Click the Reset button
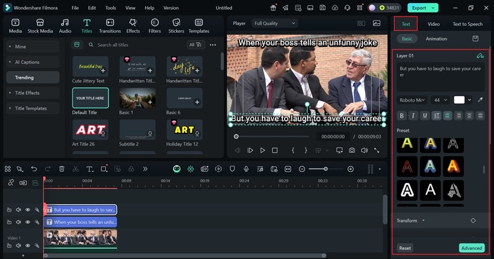The height and width of the screenshot is (259, 494). point(405,248)
